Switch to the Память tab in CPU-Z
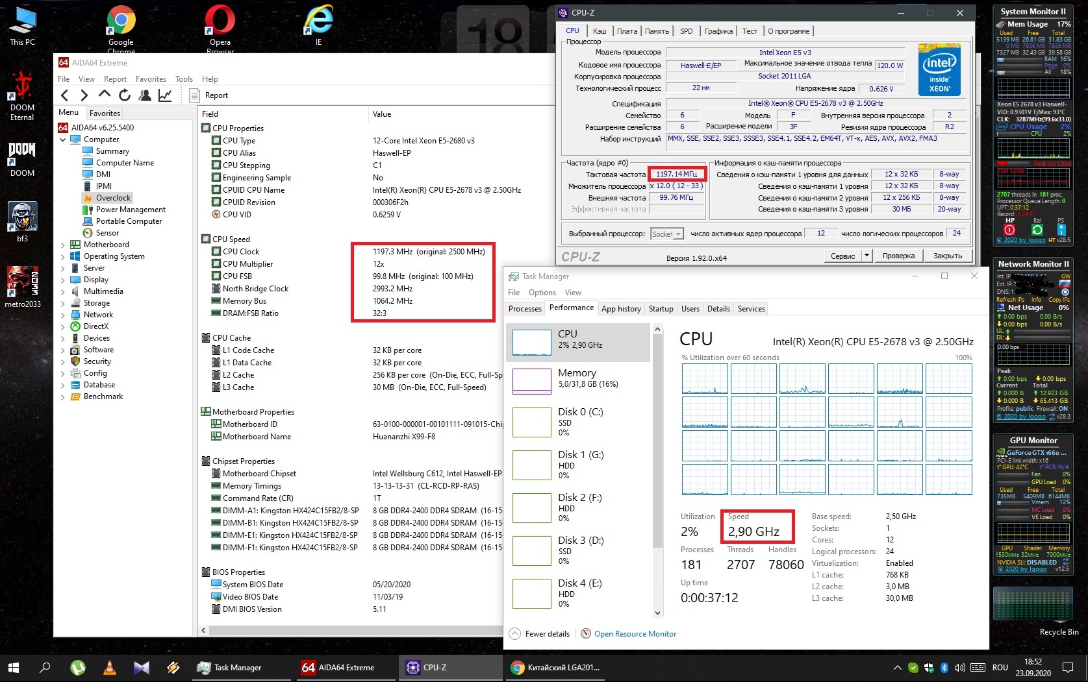Image resolution: width=1088 pixels, height=682 pixels. click(657, 31)
